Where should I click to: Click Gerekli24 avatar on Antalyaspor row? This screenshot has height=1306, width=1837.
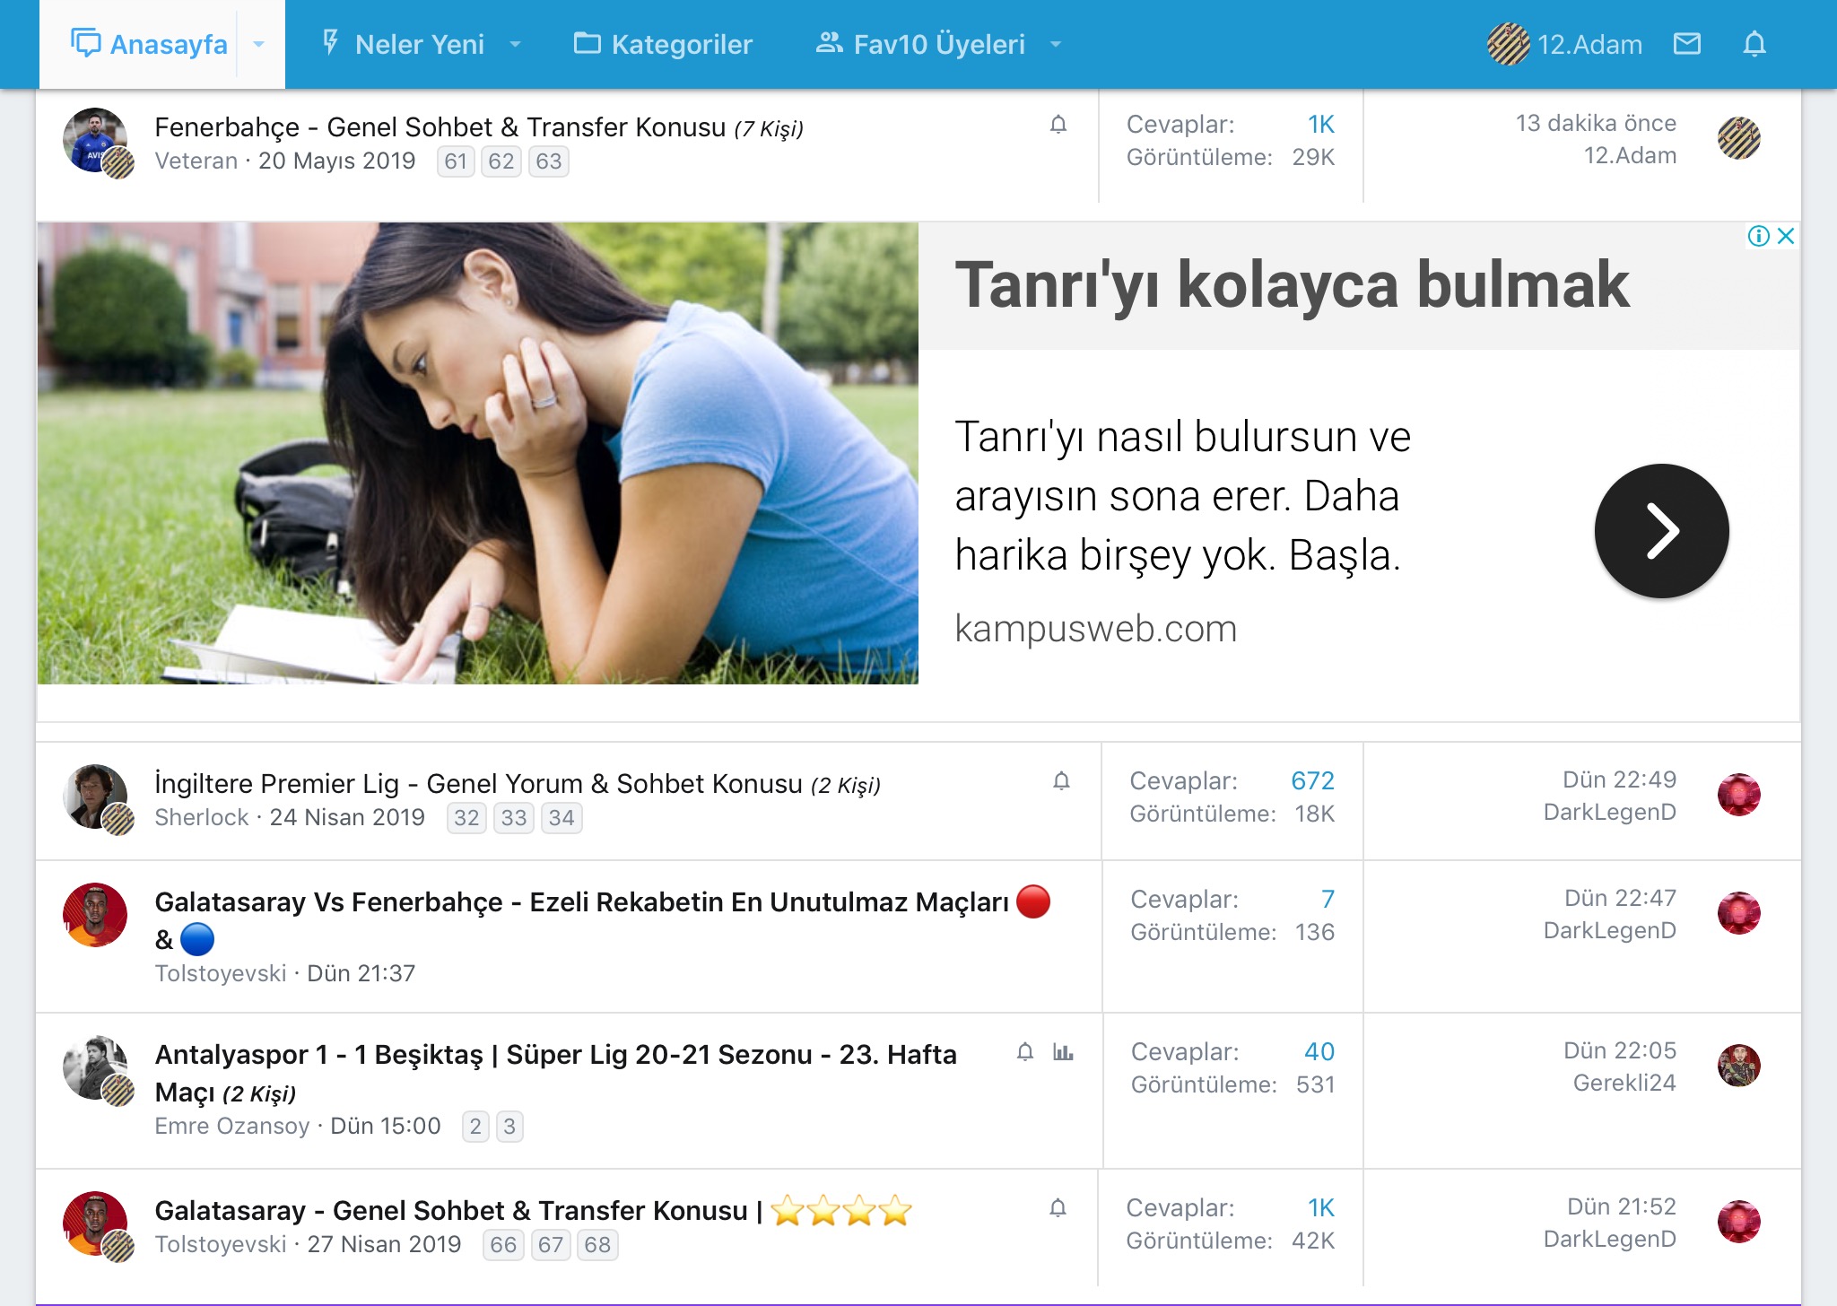click(1738, 1066)
